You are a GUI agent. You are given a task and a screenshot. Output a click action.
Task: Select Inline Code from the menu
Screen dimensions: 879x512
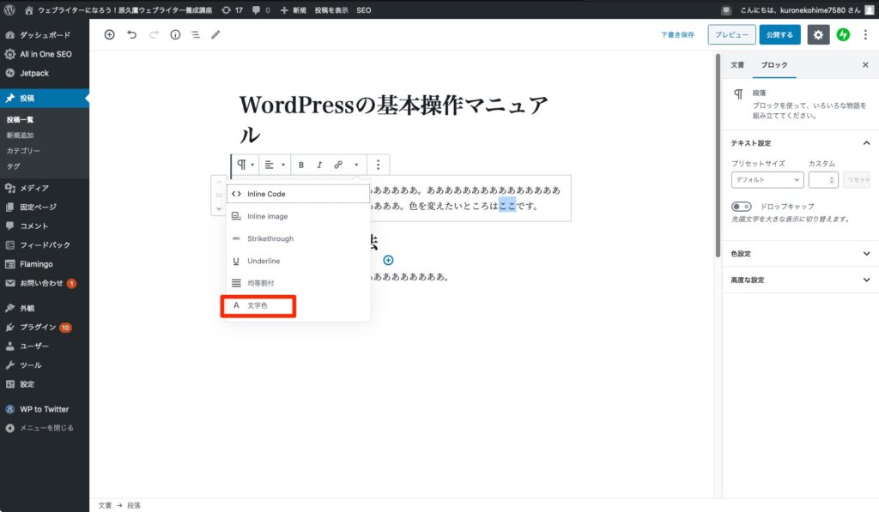tap(298, 194)
